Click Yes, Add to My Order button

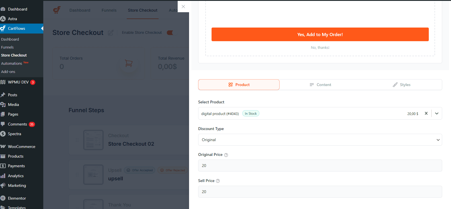pyautogui.click(x=320, y=34)
